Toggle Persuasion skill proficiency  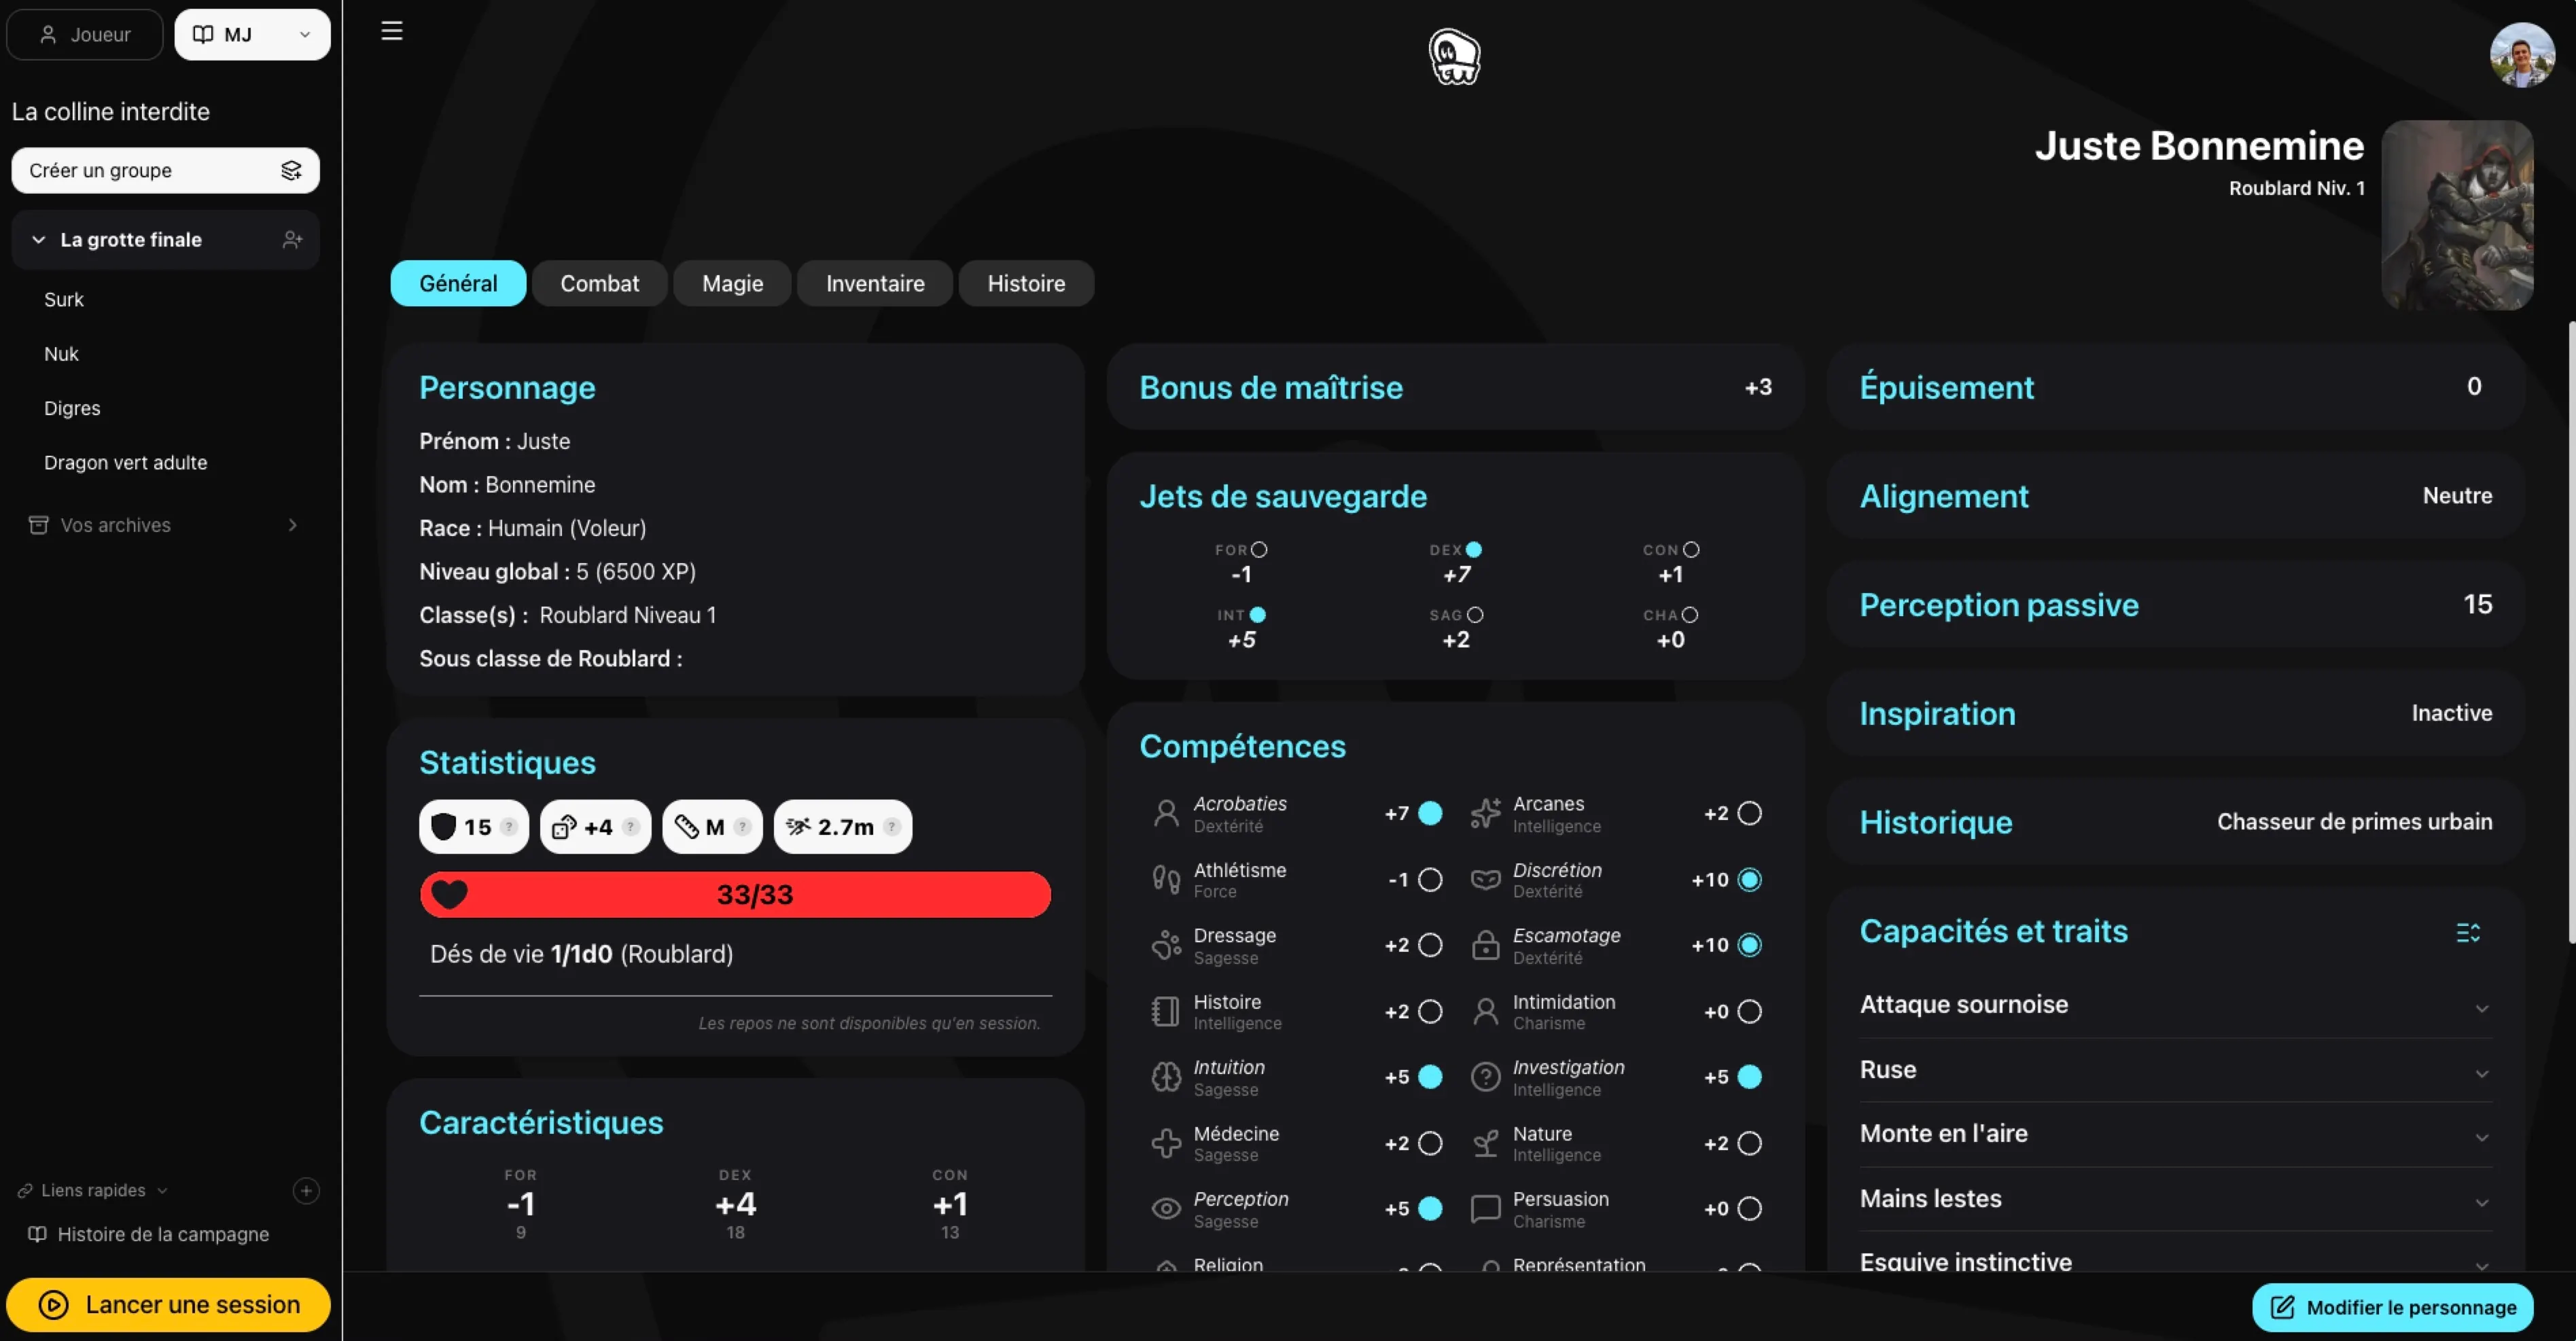(x=1750, y=1209)
